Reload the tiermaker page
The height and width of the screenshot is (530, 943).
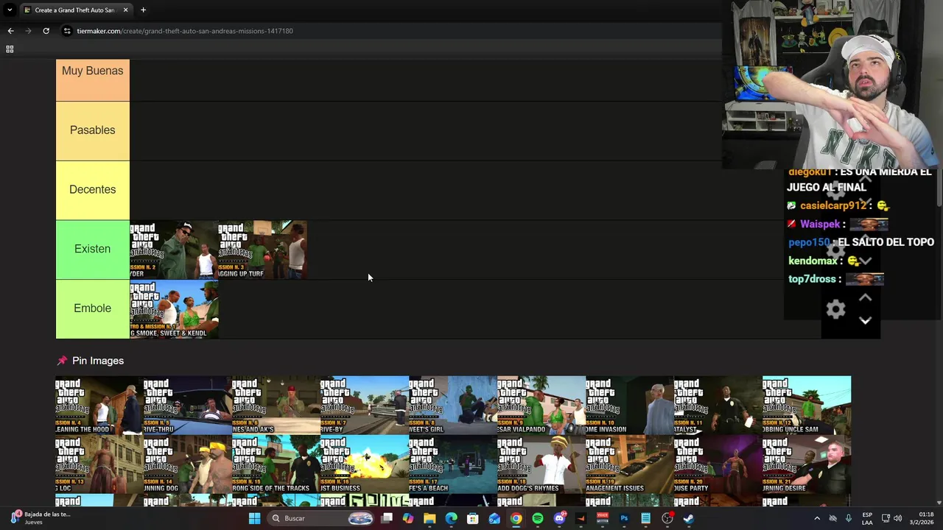[x=46, y=31]
